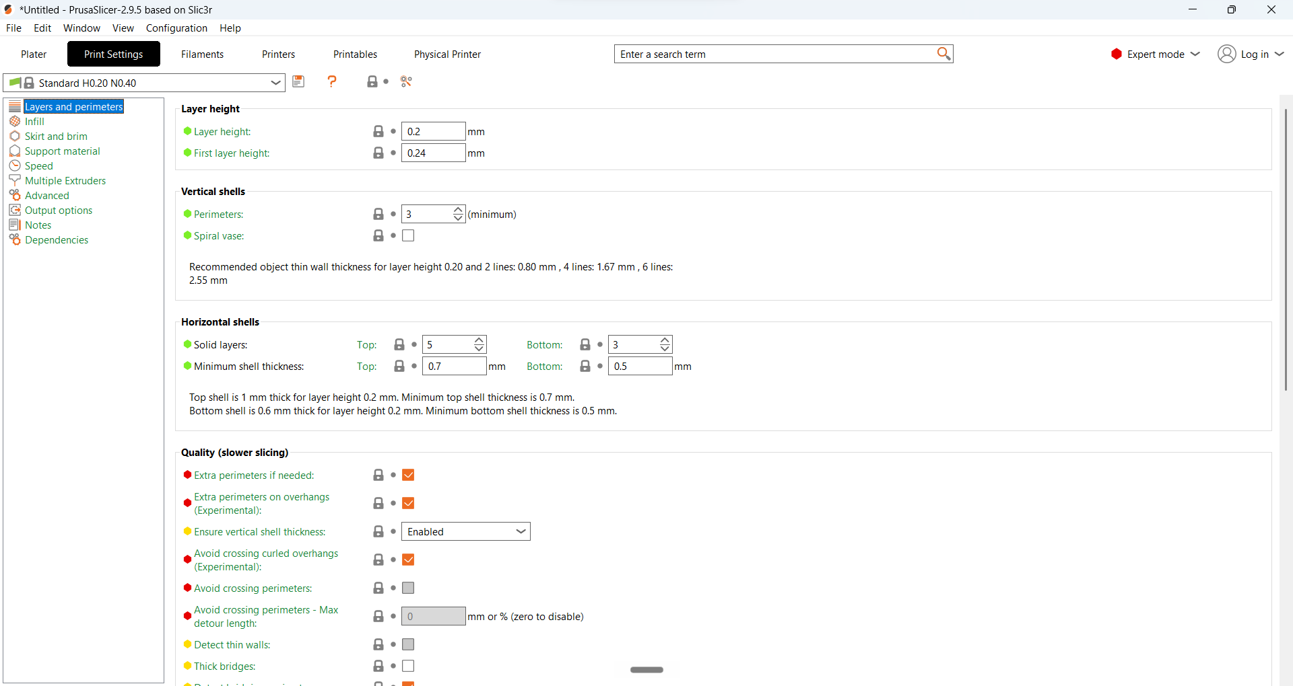Switch to the Plater tab
Viewport: 1293px width, 686px height.
[34, 54]
